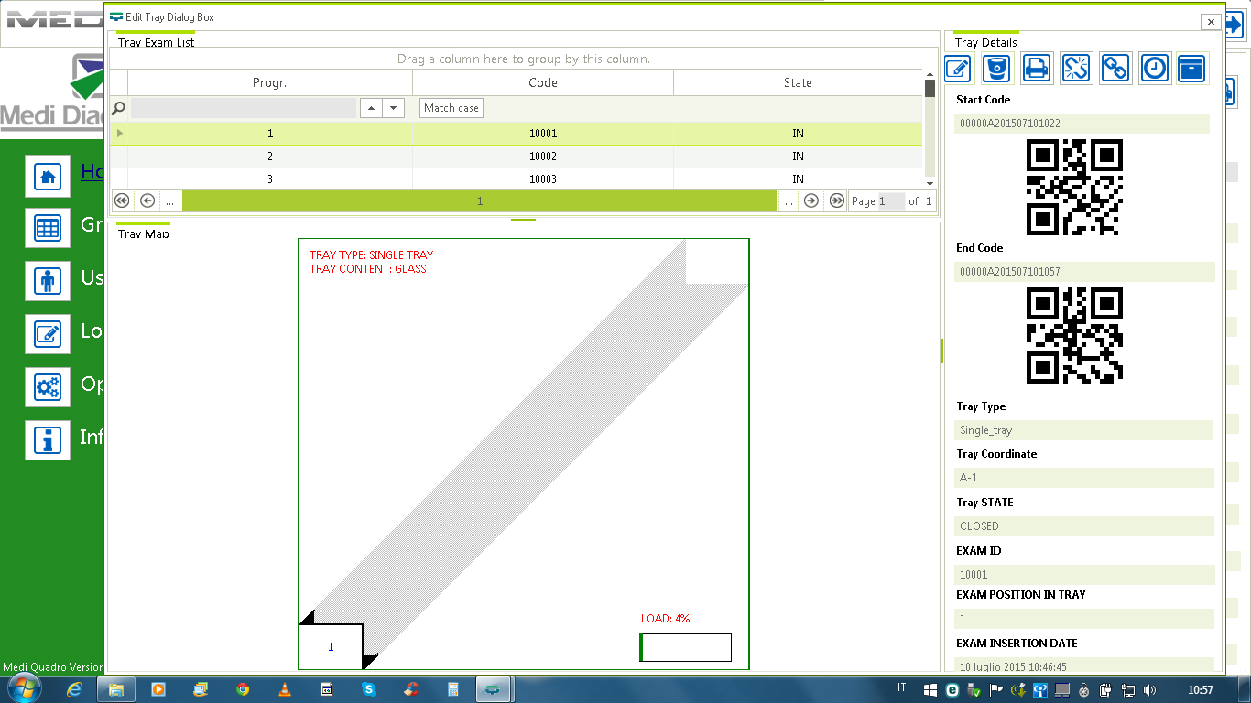Select row with code 10002
Screen dimensions: 1251x703
pos(517,157)
